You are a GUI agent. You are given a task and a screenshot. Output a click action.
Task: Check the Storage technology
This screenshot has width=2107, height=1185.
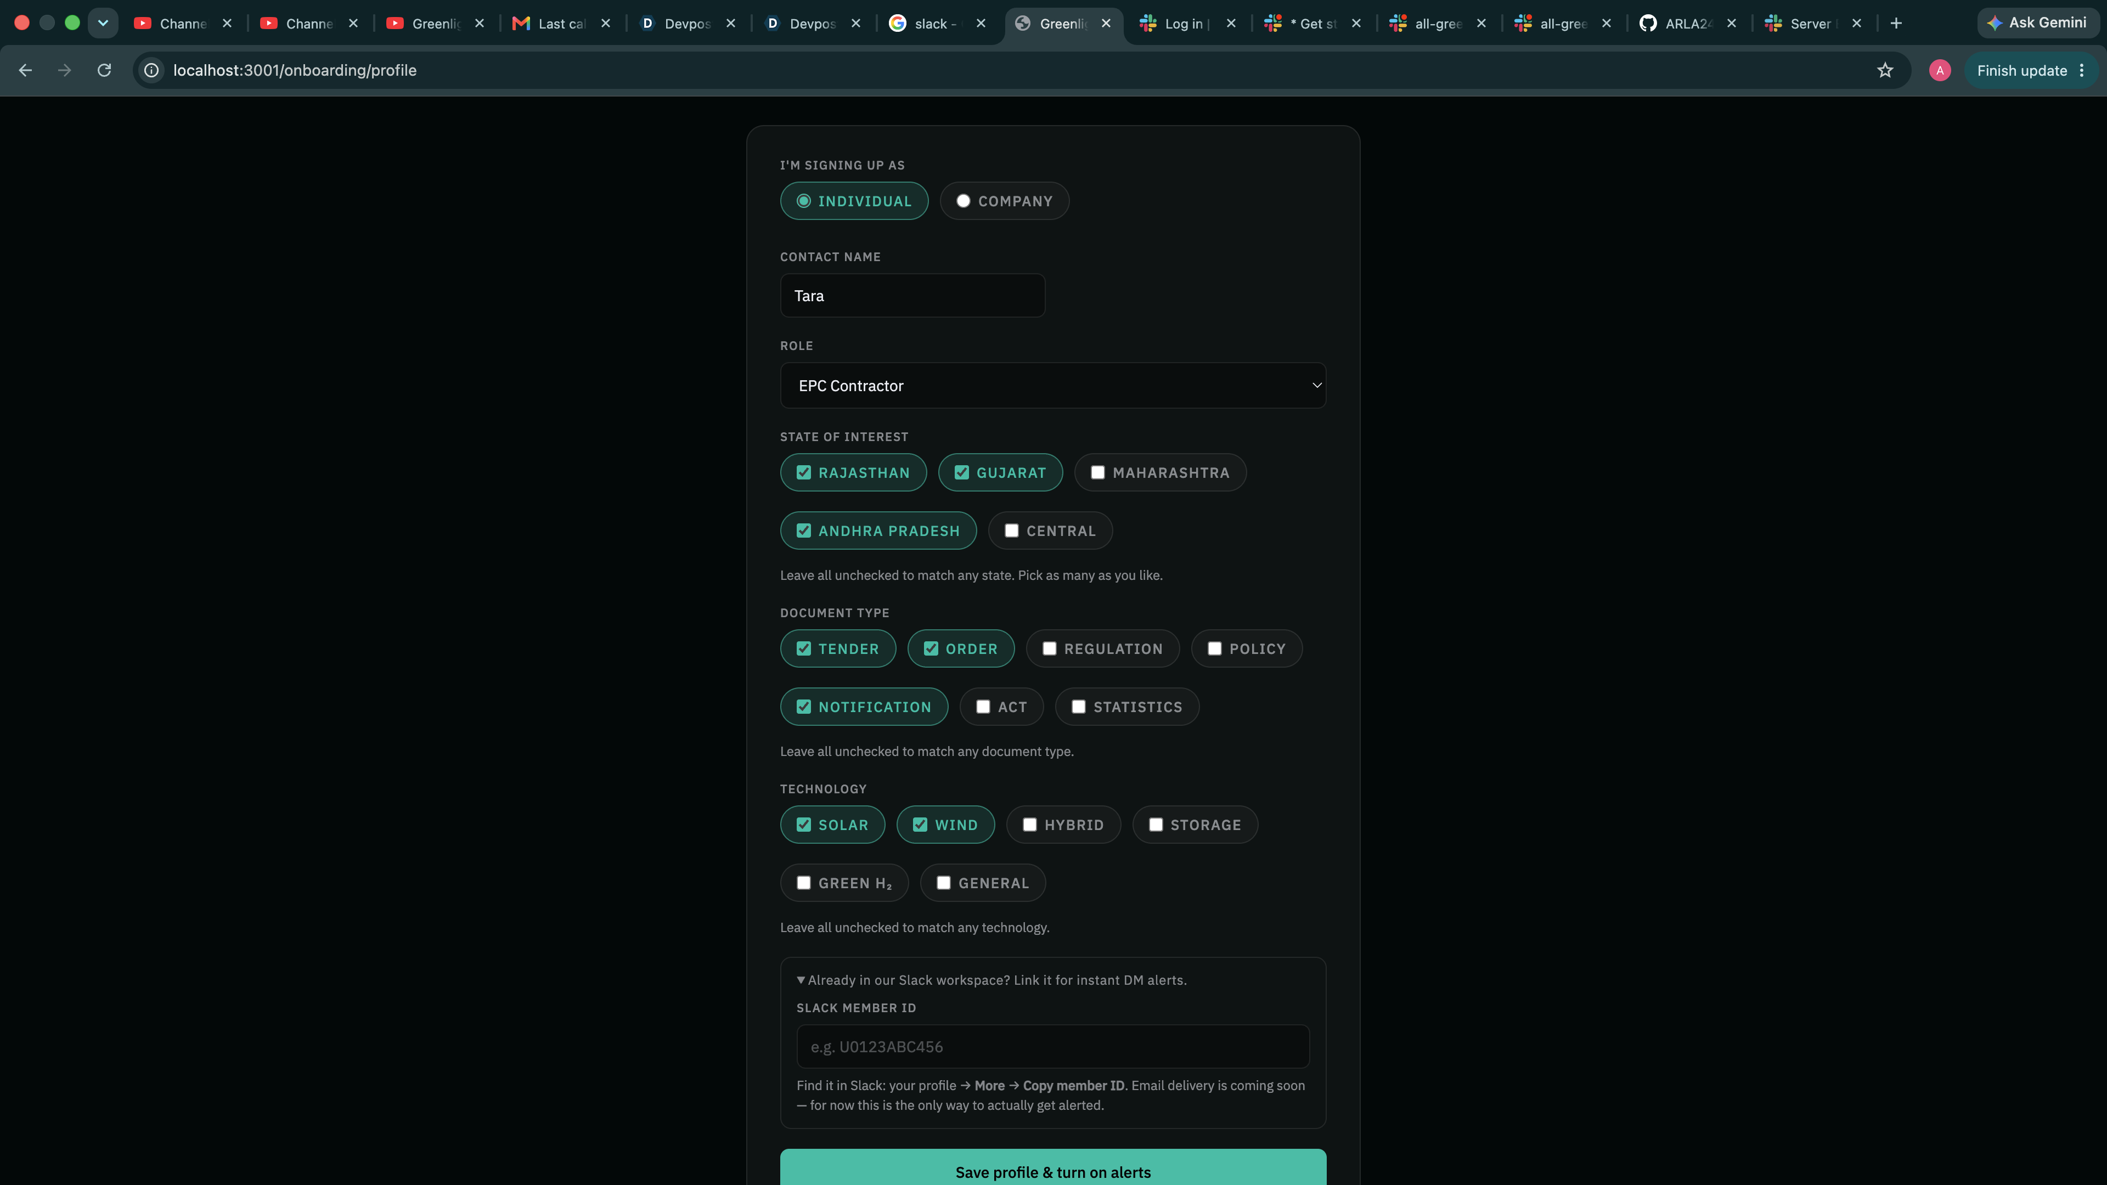[x=1195, y=825]
